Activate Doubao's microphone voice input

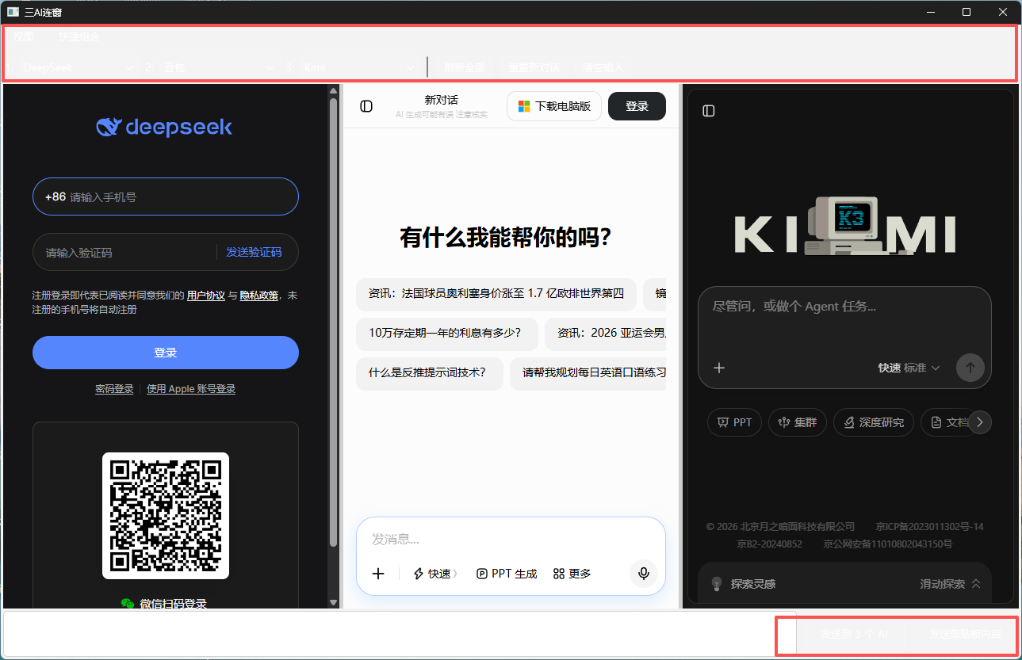(644, 574)
